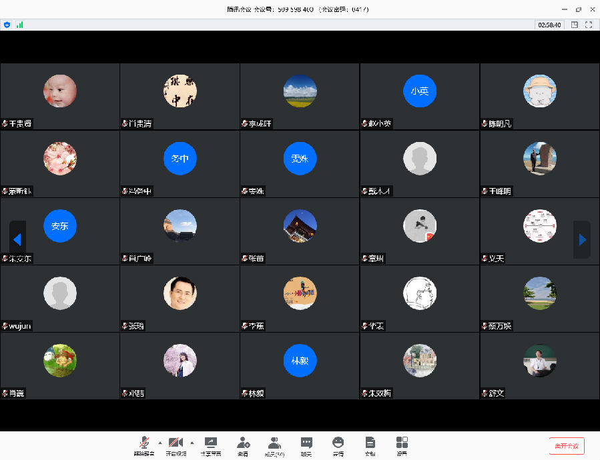This screenshot has height=460, width=600.
Task: Open the invite participants icon
Action: tap(243, 445)
